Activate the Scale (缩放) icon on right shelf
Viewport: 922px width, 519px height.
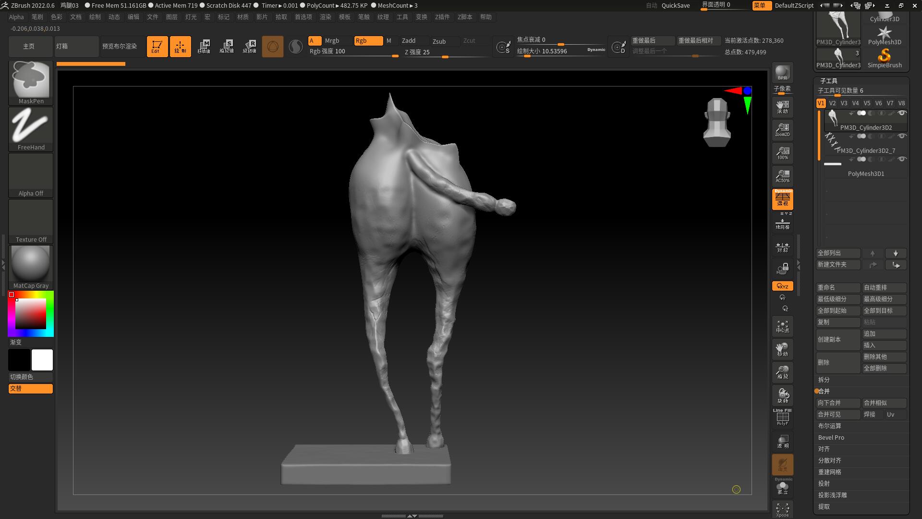(782, 371)
